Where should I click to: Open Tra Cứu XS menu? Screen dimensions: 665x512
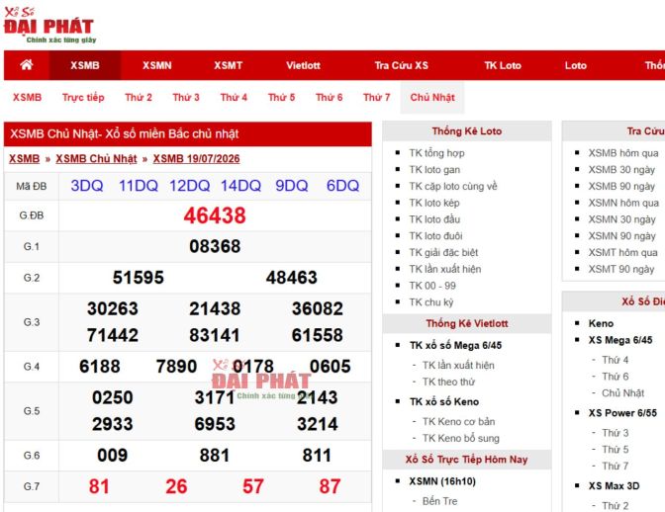(x=401, y=65)
